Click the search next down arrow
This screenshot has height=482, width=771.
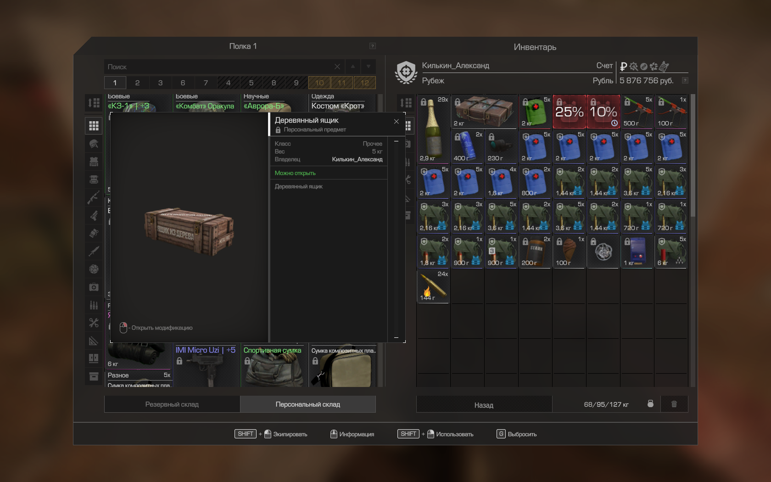tap(369, 67)
